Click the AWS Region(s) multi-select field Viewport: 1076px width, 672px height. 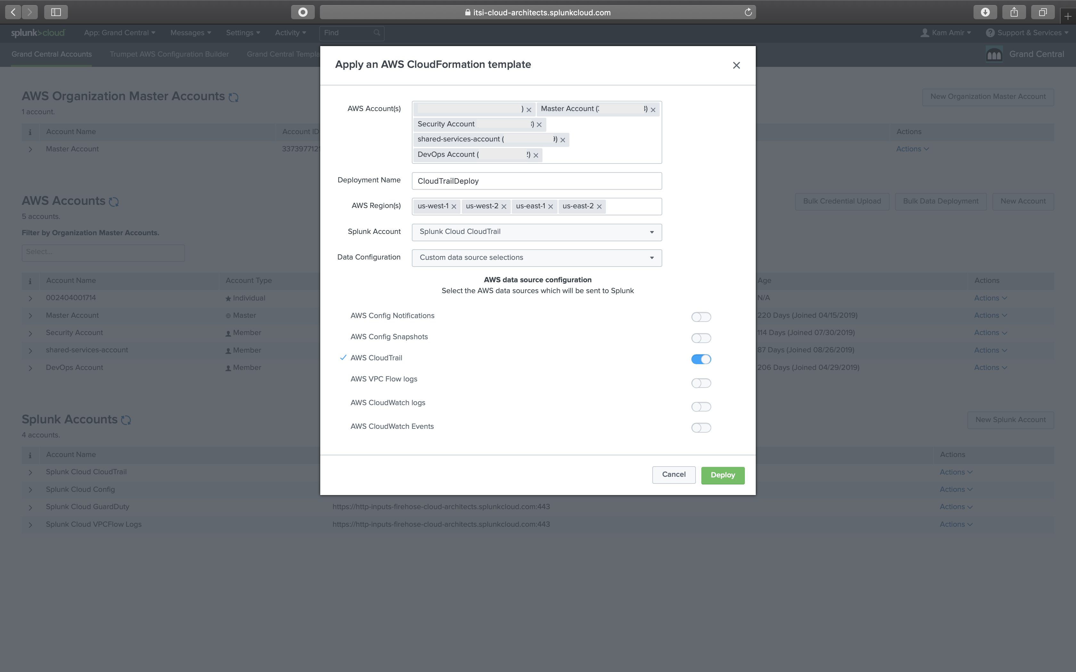(x=537, y=207)
